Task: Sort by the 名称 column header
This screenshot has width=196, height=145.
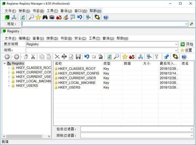Action: click(x=78, y=63)
